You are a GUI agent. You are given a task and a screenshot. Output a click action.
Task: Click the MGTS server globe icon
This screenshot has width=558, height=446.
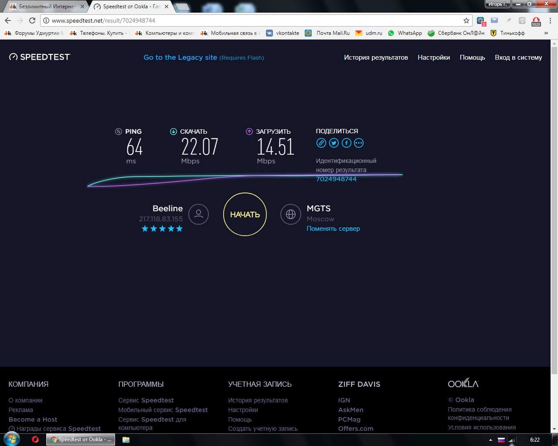(x=291, y=214)
